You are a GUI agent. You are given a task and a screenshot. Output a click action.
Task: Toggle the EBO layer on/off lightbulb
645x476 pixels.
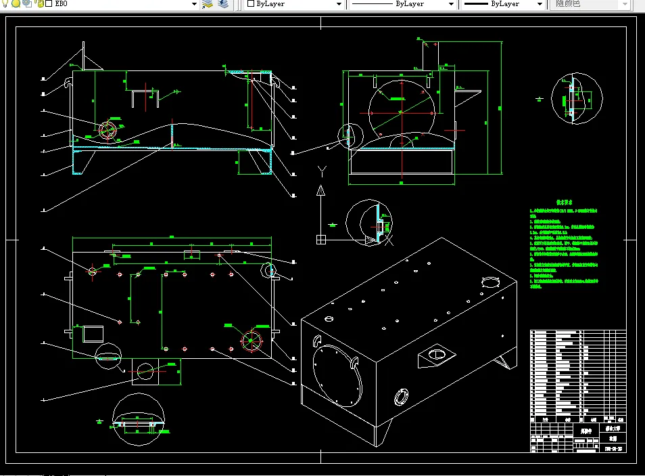click(x=5, y=3)
